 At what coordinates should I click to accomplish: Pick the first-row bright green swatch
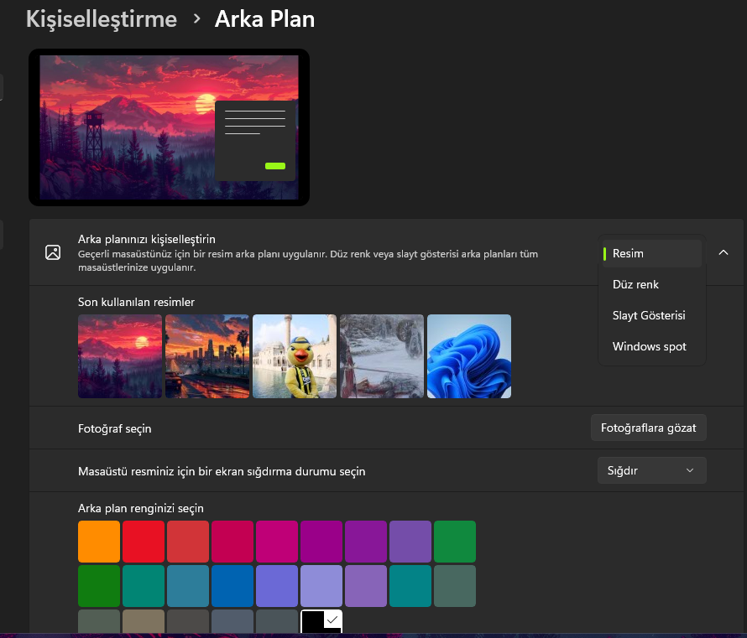coord(455,542)
